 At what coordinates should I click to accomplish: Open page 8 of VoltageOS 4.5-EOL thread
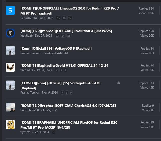pyautogui.click(x=66, y=93)
